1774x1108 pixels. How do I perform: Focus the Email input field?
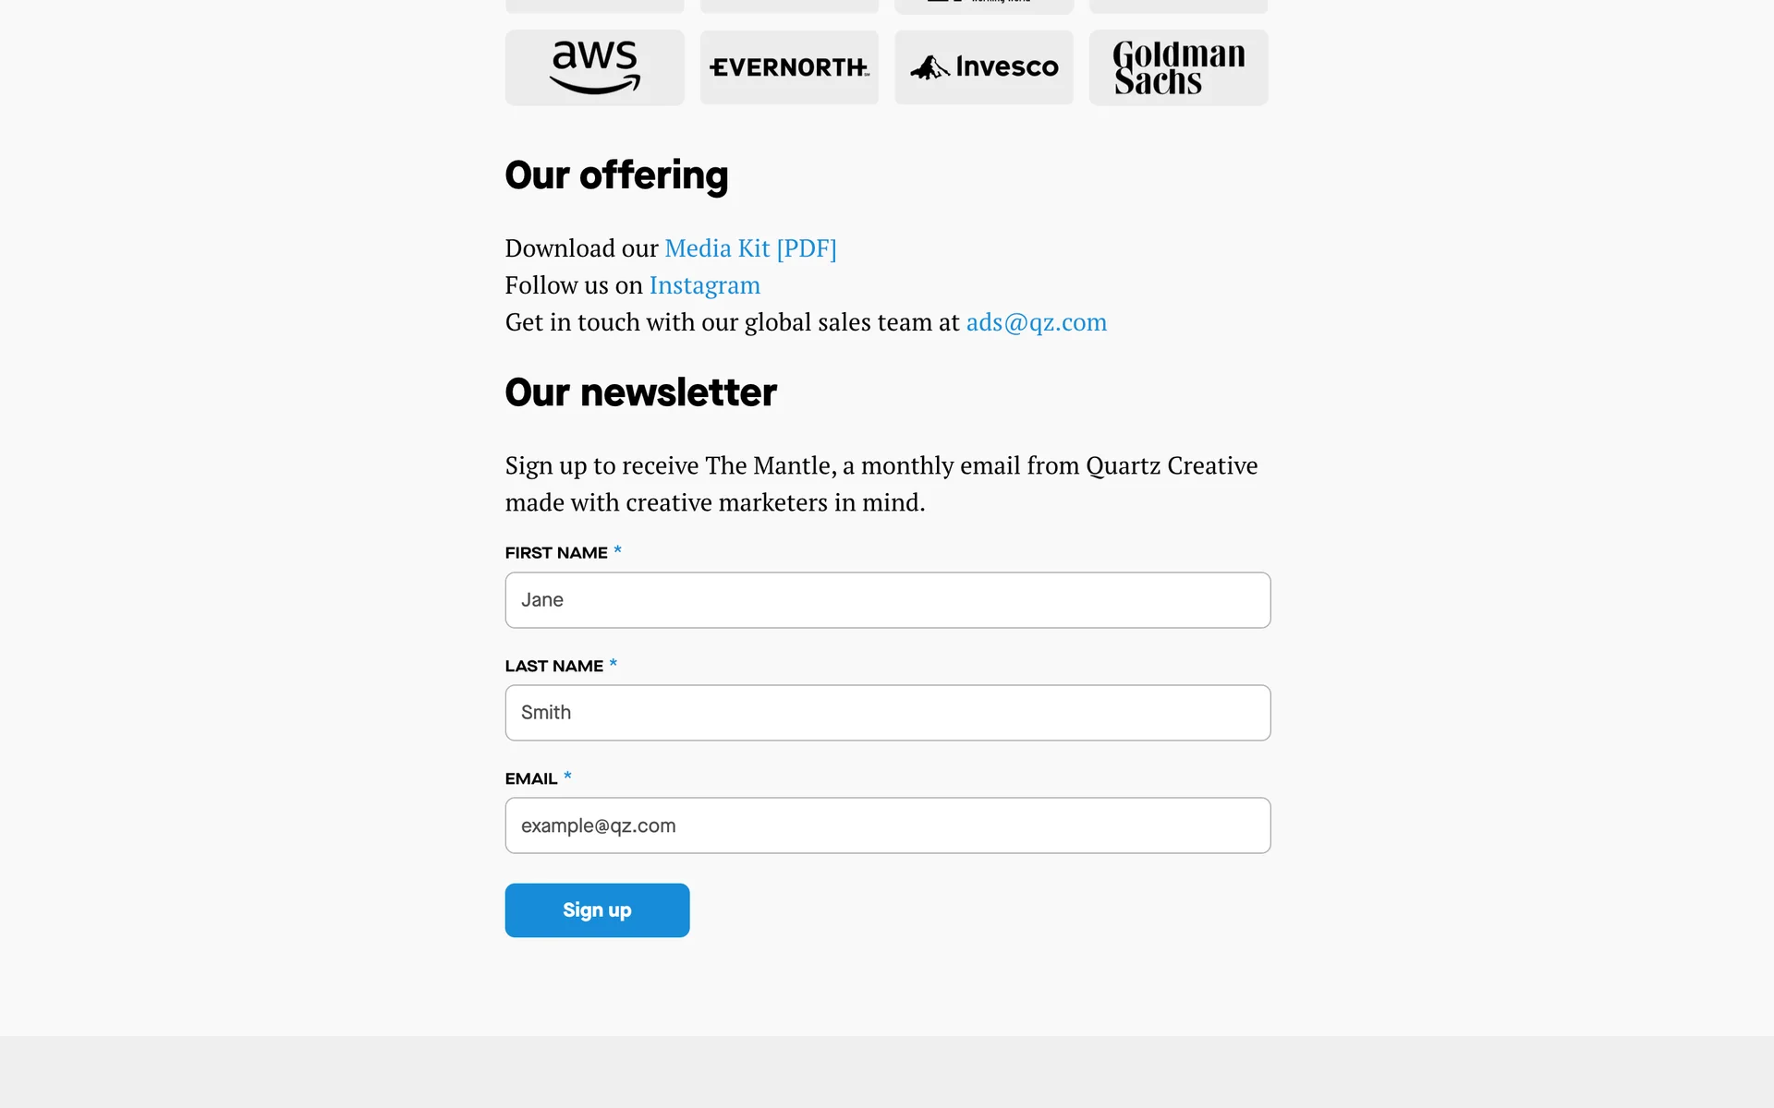pos(887,825)
